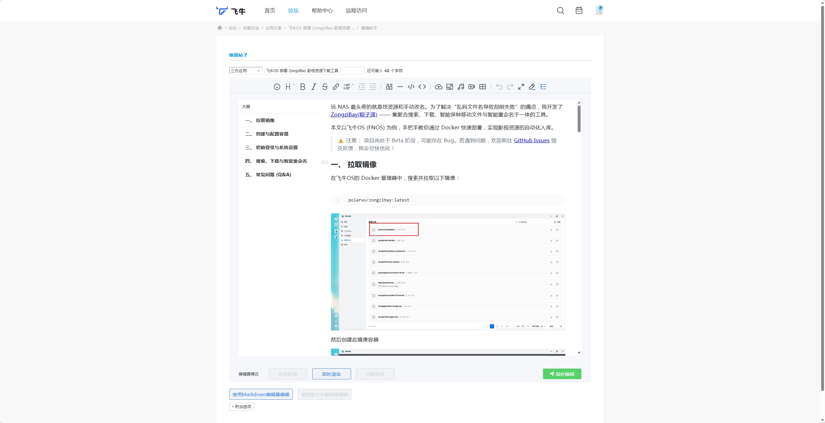The height and width of the screenshot is (423, 825).
Task: Toggle bold formatting
Action: coord(303,87)
